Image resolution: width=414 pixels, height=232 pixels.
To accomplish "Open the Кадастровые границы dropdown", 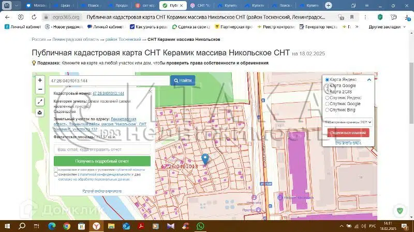I will point(349,122).
